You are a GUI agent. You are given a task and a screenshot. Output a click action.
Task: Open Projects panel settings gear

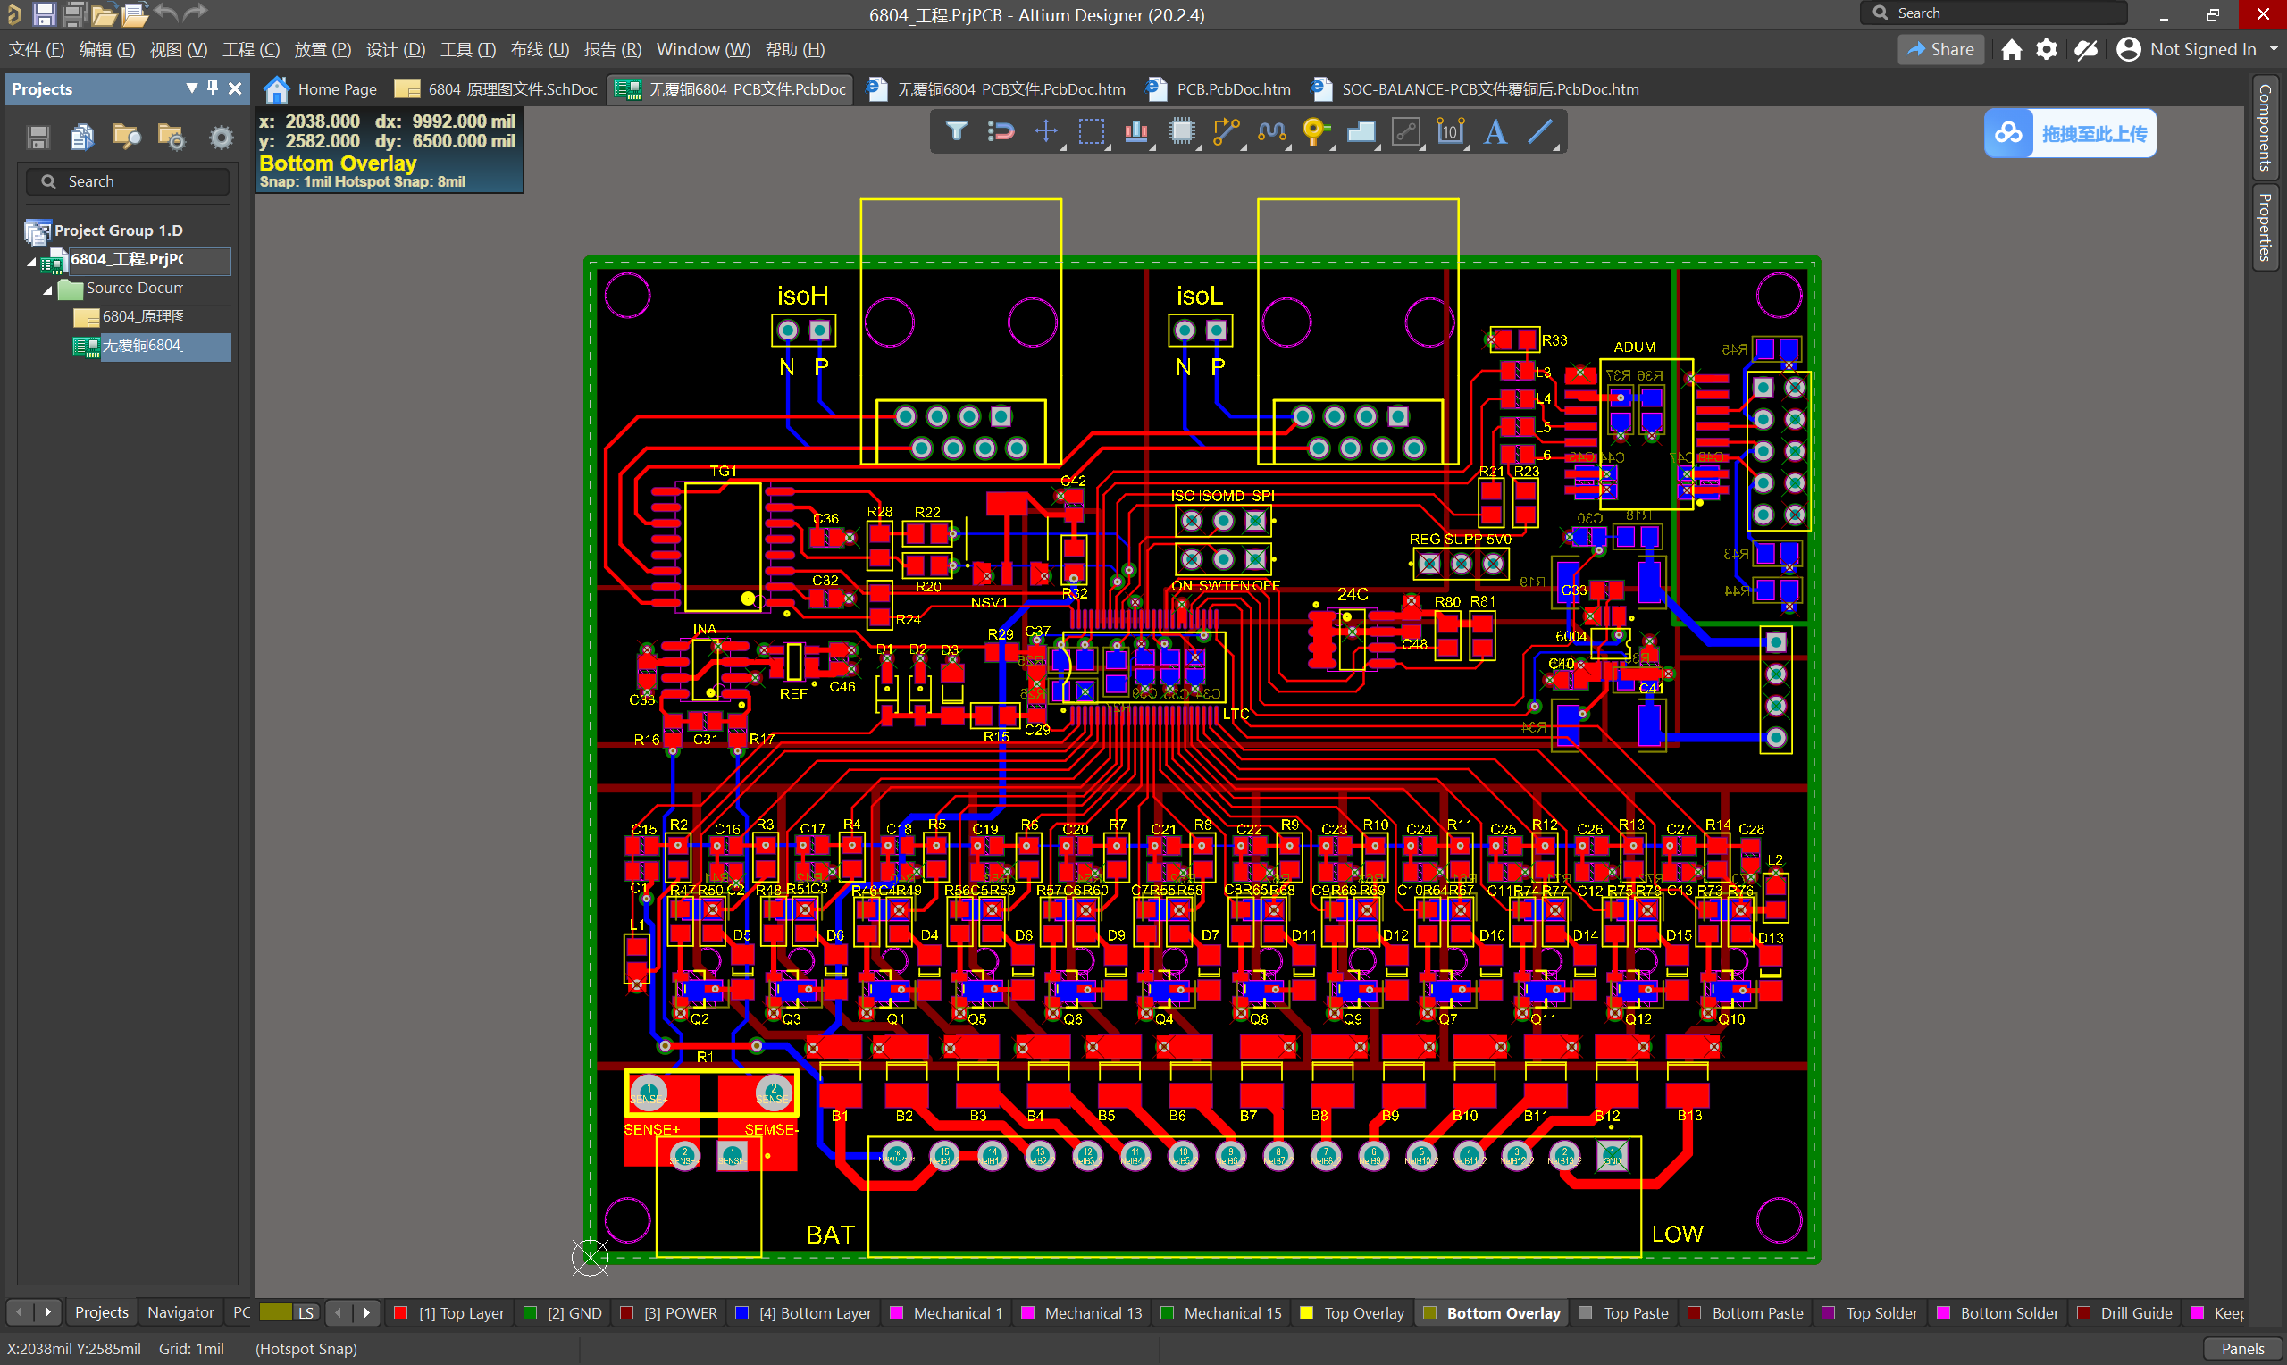pos(221,137)
